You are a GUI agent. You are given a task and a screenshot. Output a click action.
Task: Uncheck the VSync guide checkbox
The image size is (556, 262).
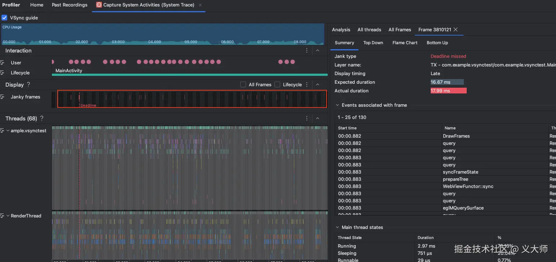[x=4, y=18]
